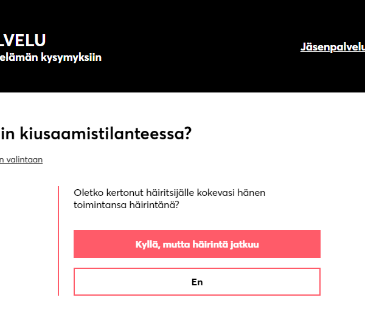Image resolution: width=365 pixels, height=334 pixels.
Task: Answer yes, harassment continues
Action: tap(197, 244)
